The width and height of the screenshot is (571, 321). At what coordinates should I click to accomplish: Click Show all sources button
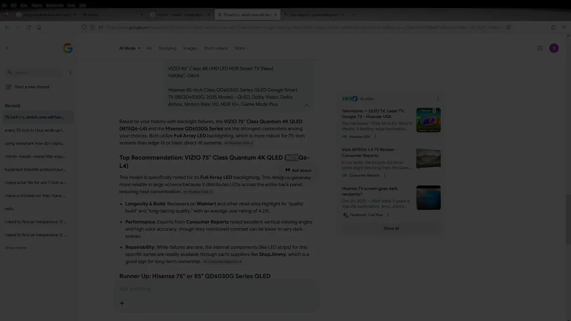(391, 228)
